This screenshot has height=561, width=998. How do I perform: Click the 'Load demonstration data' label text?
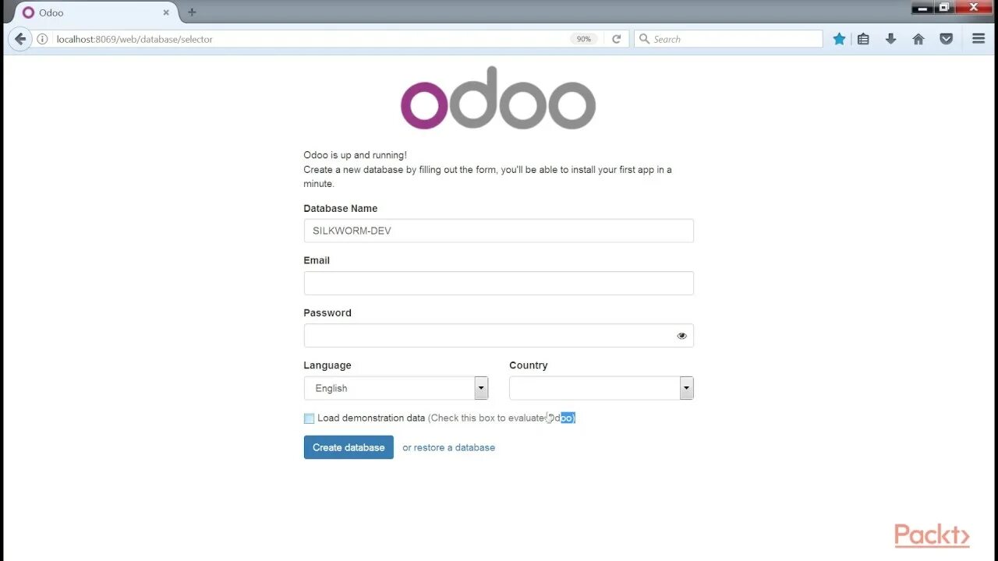371,418
